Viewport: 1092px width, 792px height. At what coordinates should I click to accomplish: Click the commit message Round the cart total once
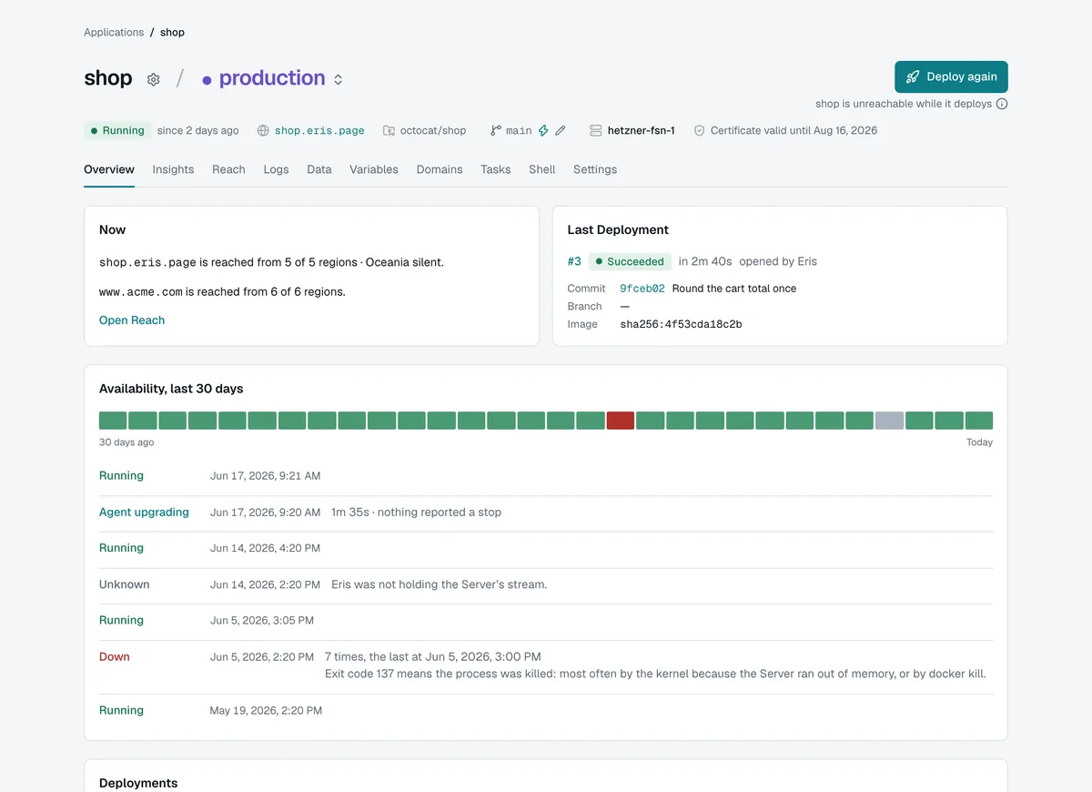pyautogui.click(x=734, y=288)
